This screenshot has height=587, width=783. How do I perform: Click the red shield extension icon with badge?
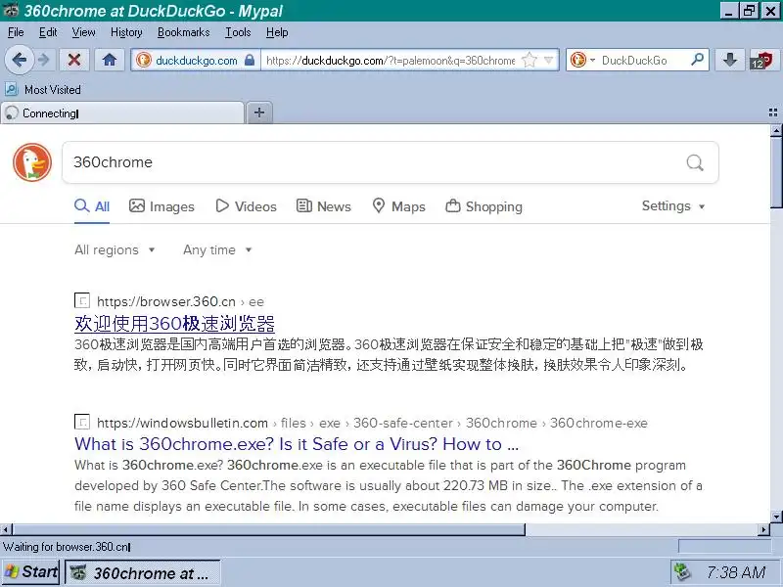point(761,60)
